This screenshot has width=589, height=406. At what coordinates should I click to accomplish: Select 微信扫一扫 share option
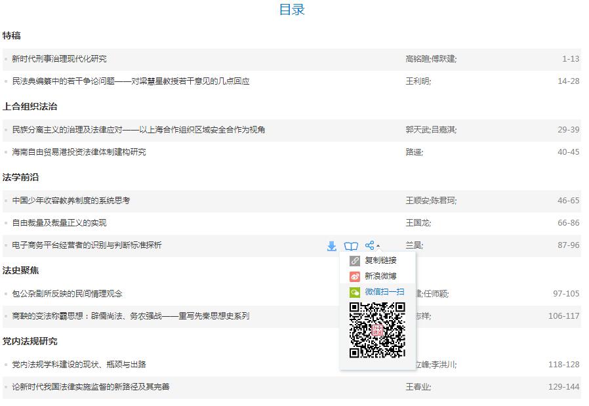(384, 292)
